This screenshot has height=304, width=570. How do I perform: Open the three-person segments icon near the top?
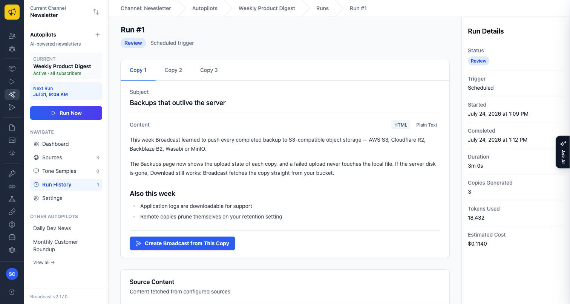12,49
